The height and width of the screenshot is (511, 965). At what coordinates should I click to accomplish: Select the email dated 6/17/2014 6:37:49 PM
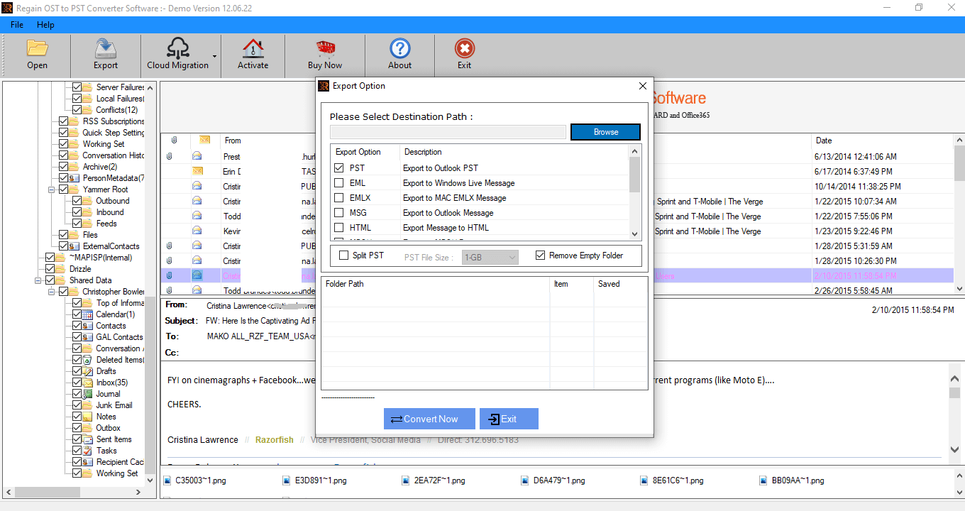pos(856,172)
